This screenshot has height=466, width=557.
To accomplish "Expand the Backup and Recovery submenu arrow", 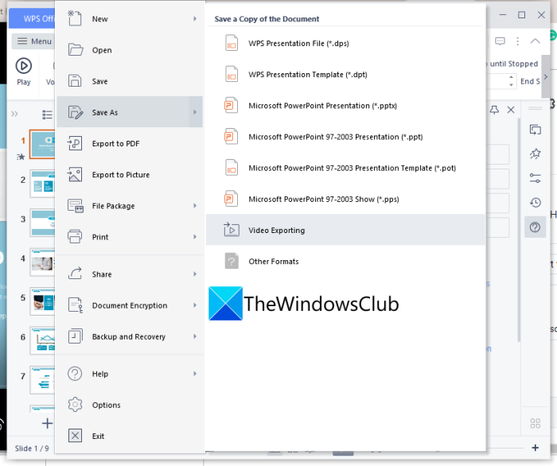I will tap(195, 336).
